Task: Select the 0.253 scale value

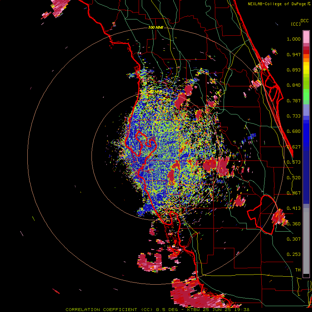Action: 294,254
